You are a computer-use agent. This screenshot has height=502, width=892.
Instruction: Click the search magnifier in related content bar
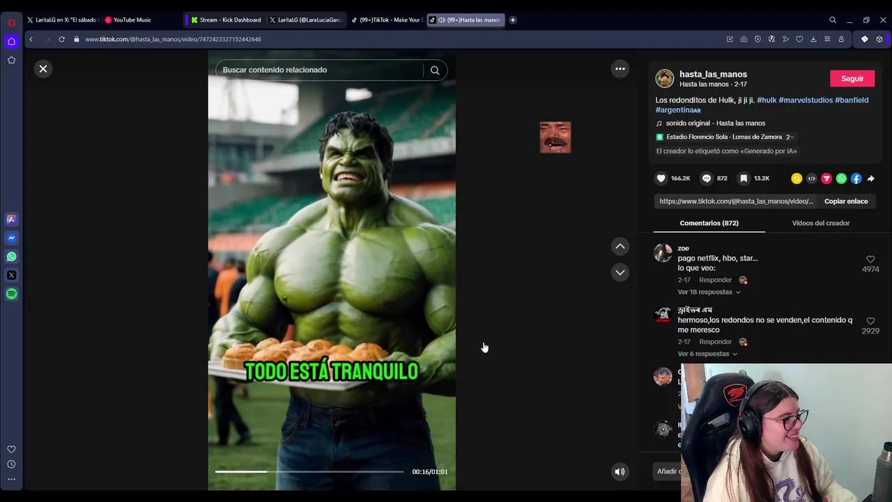pos(435,70)
